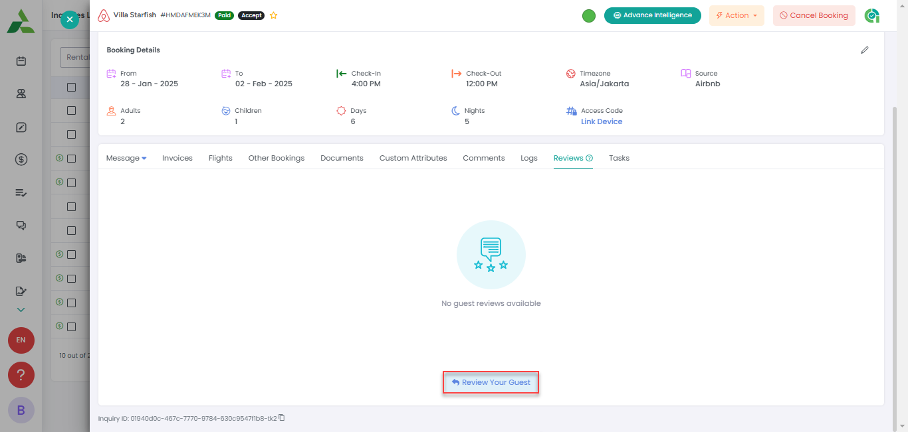Click the To date calendar icon

pyautogui.click(x=226, y=74)
